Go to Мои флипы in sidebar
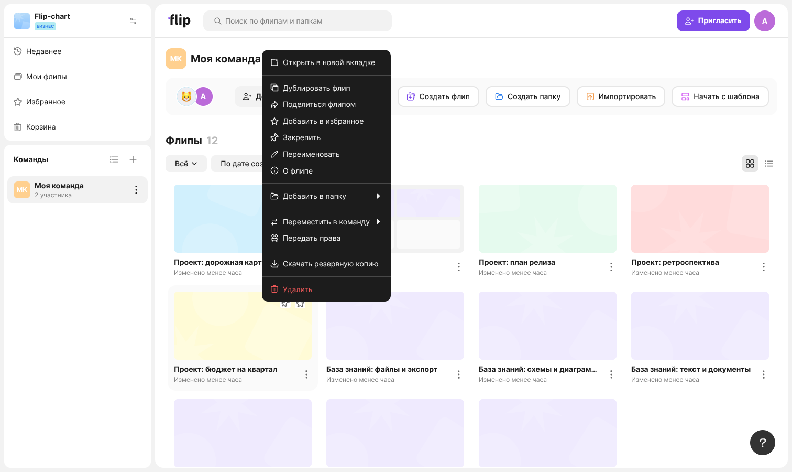The image size is (792, 472). [x=78, y=77]
